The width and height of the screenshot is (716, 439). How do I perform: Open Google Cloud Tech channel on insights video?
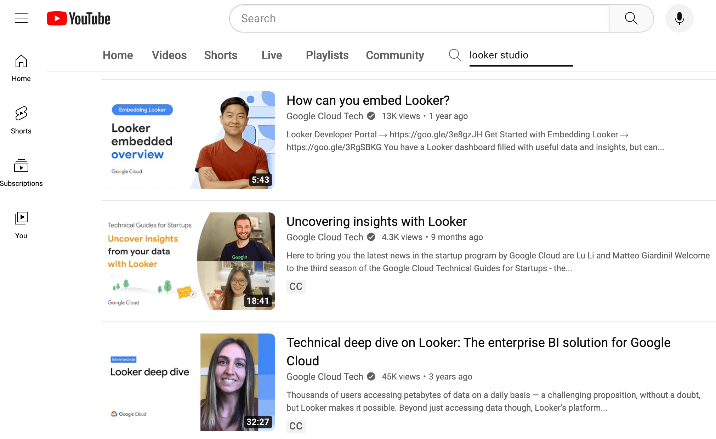click(325, 237)
